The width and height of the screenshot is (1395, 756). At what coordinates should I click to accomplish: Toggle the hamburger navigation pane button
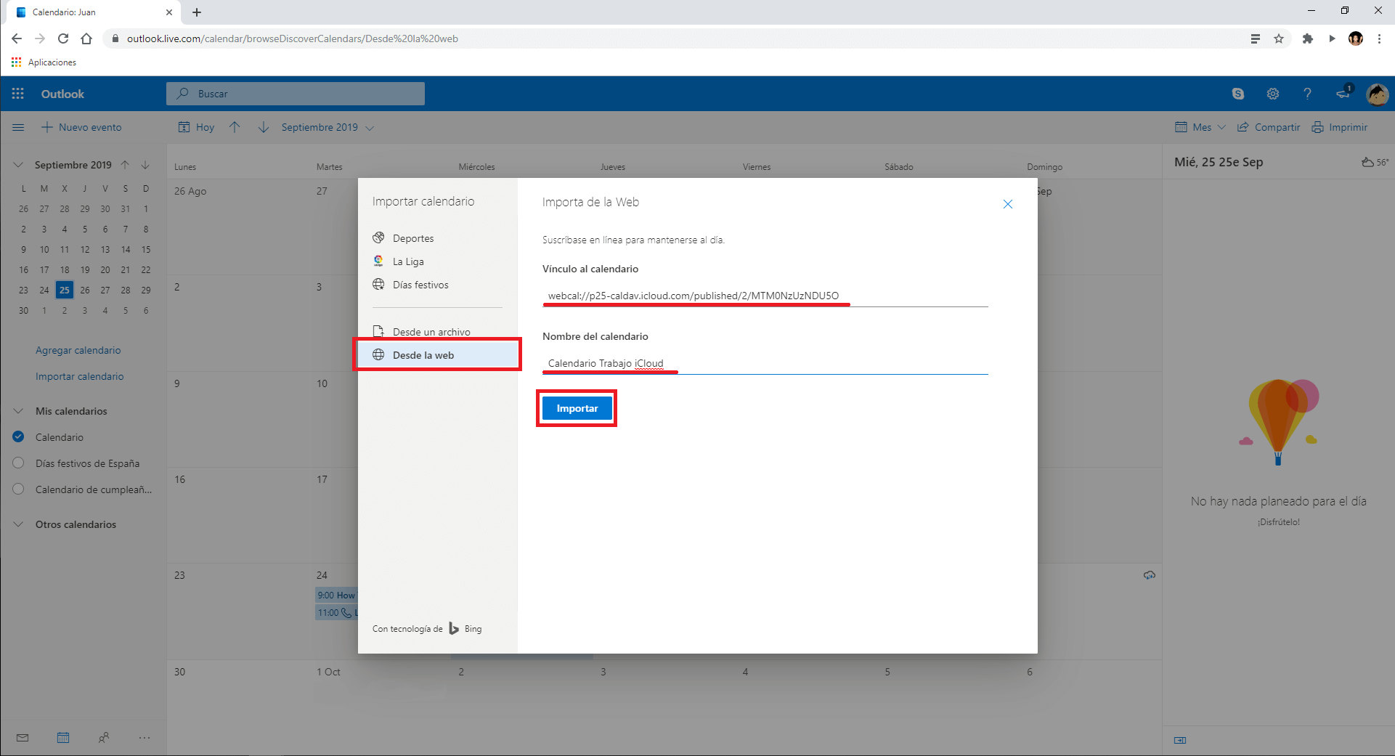[x=18, y=127]
